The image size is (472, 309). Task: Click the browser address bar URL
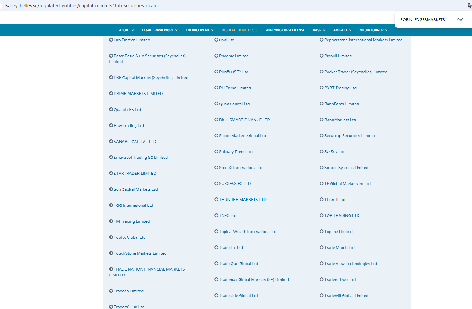[82, 6]
